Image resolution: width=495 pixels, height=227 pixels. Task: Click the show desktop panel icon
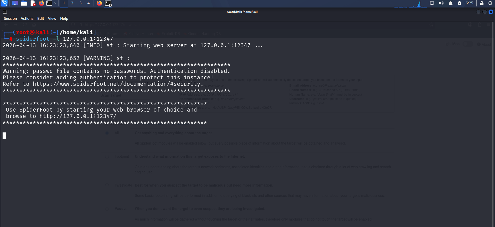[x=15, y=3]
